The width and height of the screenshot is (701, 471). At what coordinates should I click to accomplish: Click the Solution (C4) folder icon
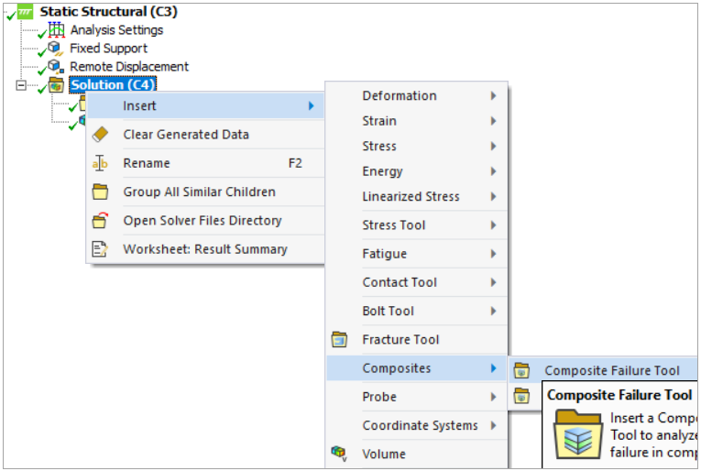click(57, 85)
